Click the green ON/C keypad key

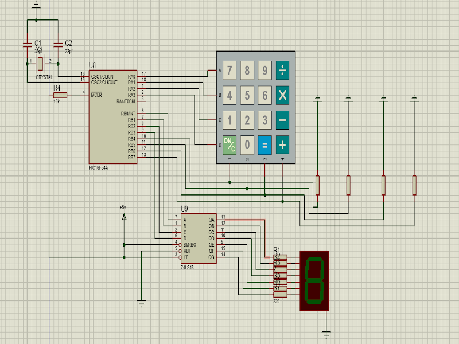[x=229, y=145]
